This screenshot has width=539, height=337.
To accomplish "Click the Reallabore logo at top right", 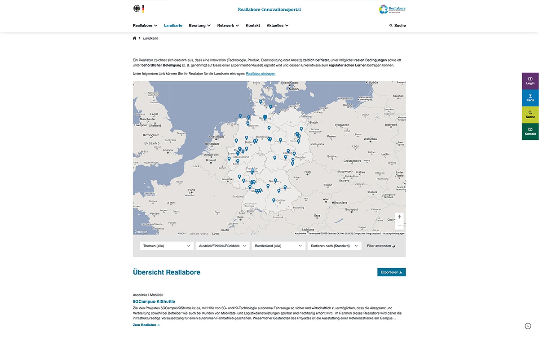I will (x=392, y=9).
